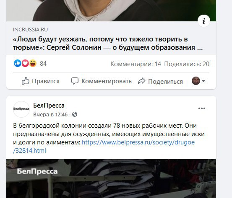The height and width of the screenshot is (198, 232).
Task: Open three-dot menu on БелПресса post
Action: 202,108
